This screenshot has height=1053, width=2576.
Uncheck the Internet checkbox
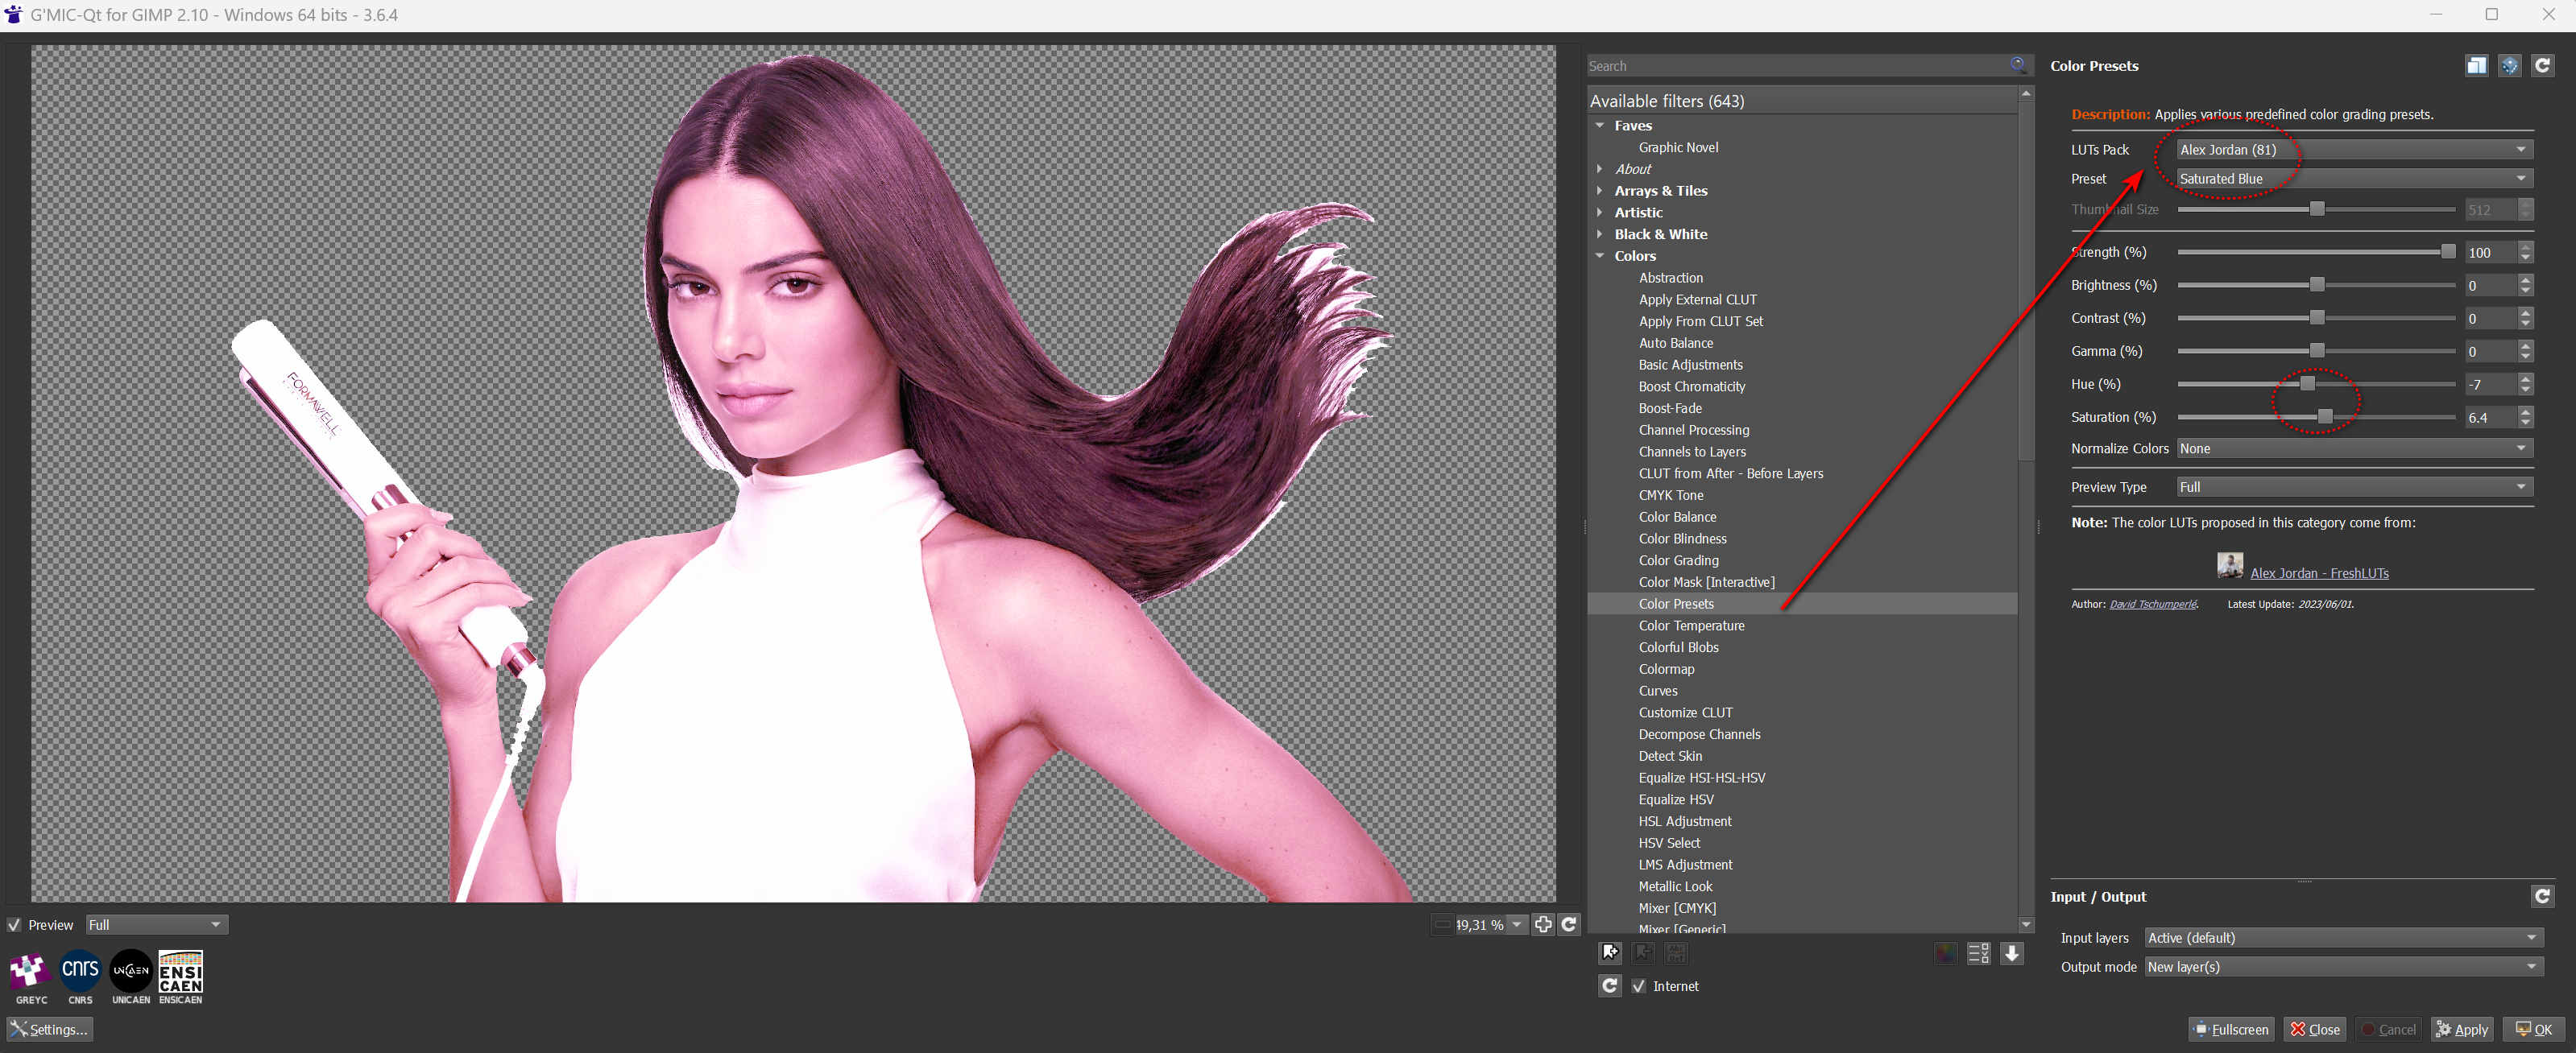[x=1638, y=986]
